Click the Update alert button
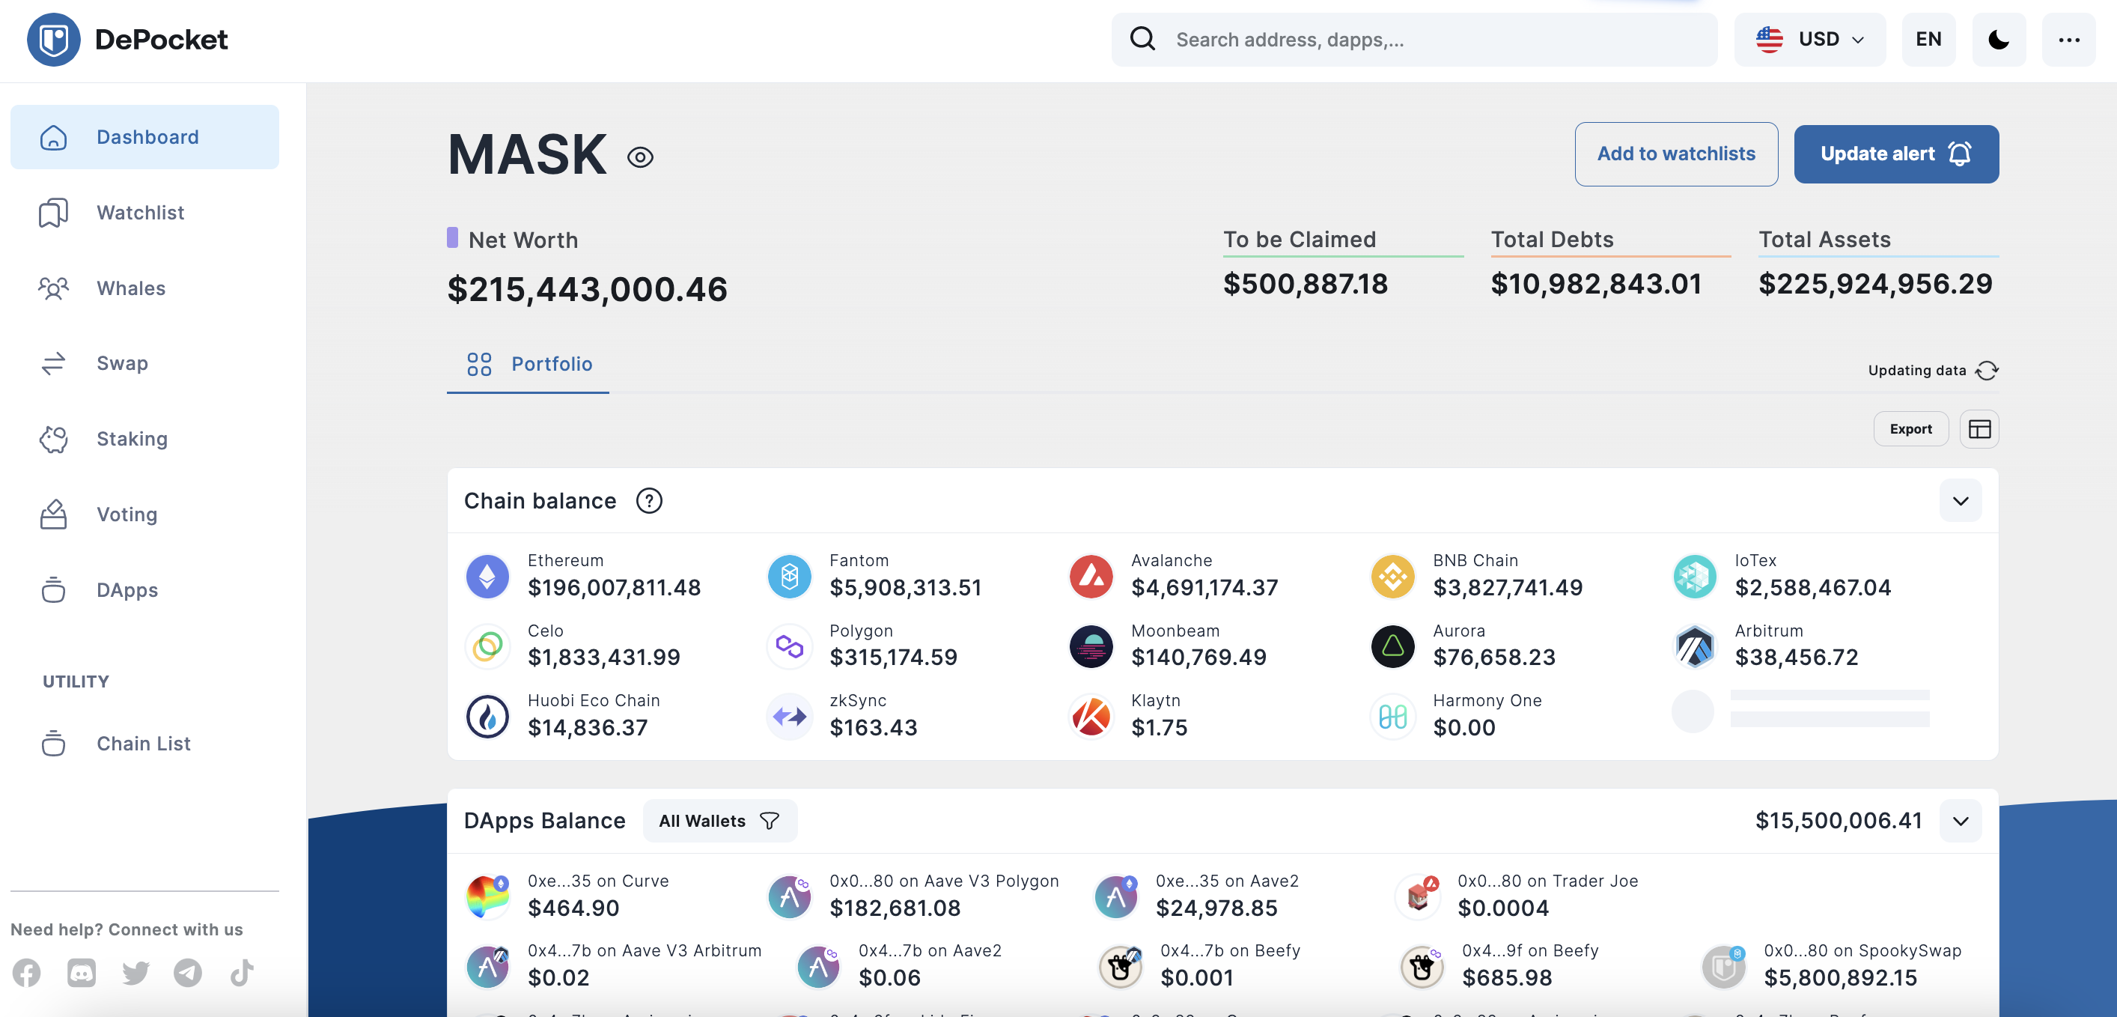2117x1017 pixels. click(1896, 154)
